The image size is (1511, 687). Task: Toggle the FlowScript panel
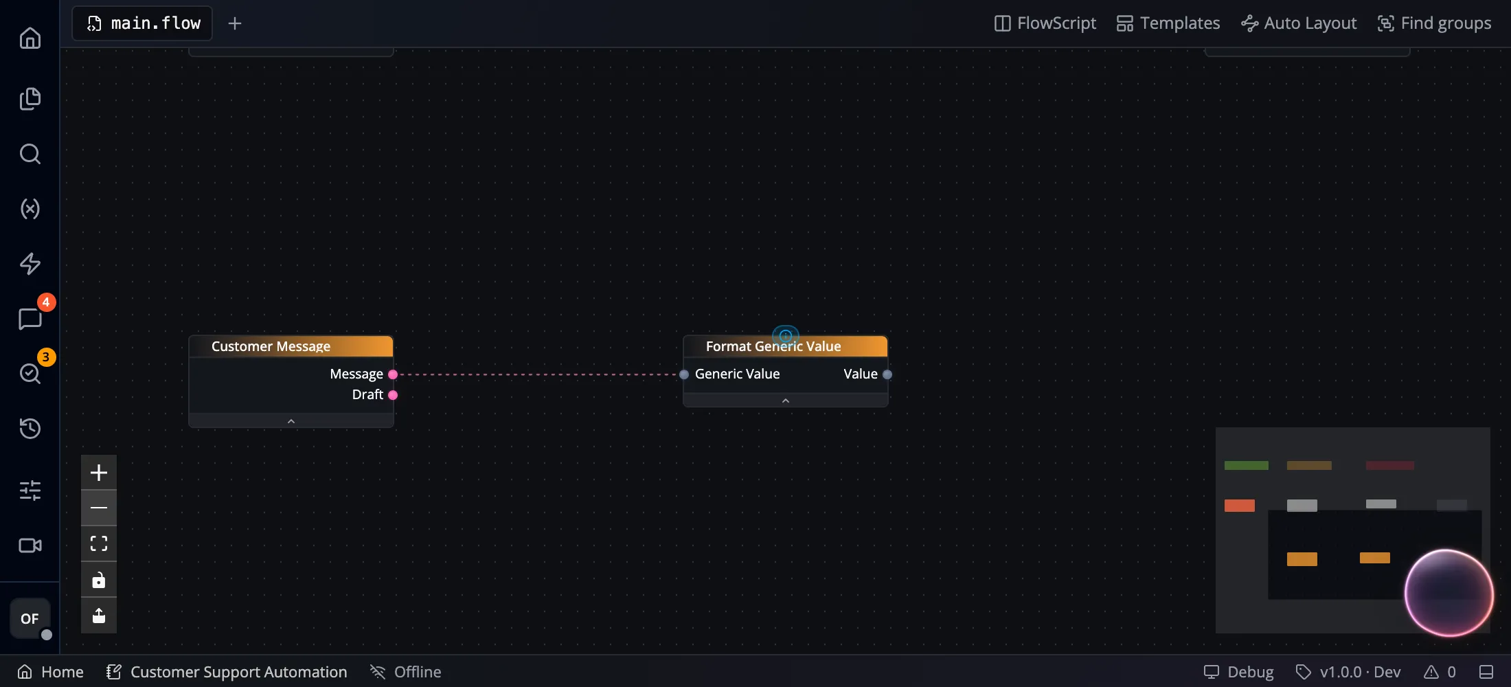(x=1045, y=23)
